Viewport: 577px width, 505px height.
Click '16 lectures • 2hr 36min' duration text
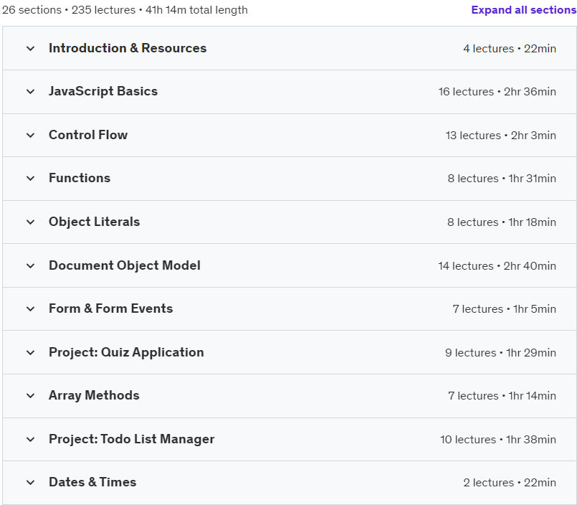pos(497,92)
